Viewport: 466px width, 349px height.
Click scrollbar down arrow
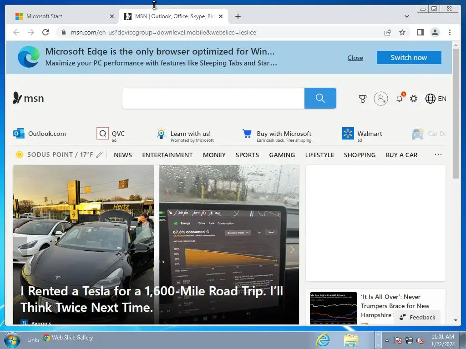click(456, 320)
